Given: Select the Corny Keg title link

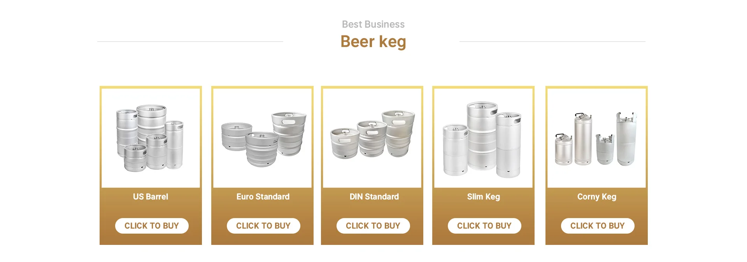Looking at the screenshot, I should [x=596, y=197].
